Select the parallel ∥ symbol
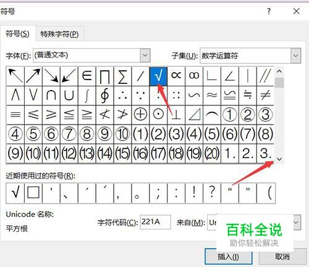 pos(265,76)
